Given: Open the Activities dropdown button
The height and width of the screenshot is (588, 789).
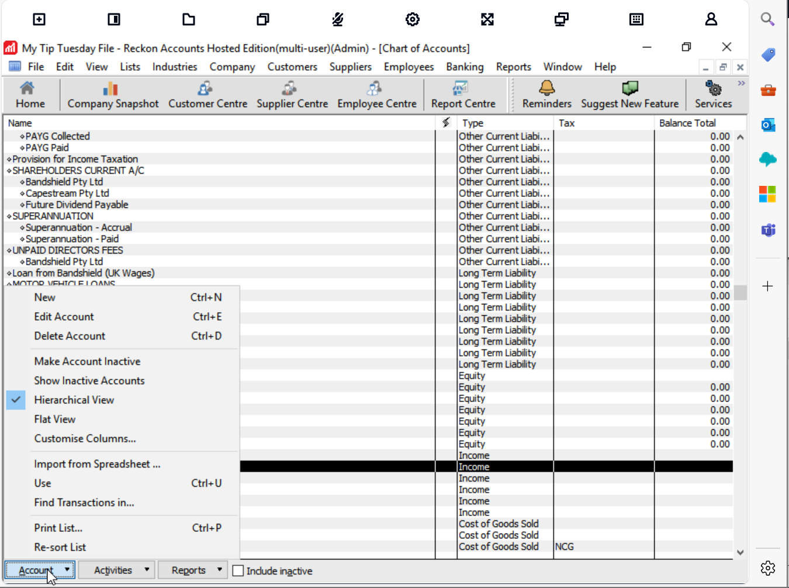Looking at the screenshot, I should tap(117, 570).
